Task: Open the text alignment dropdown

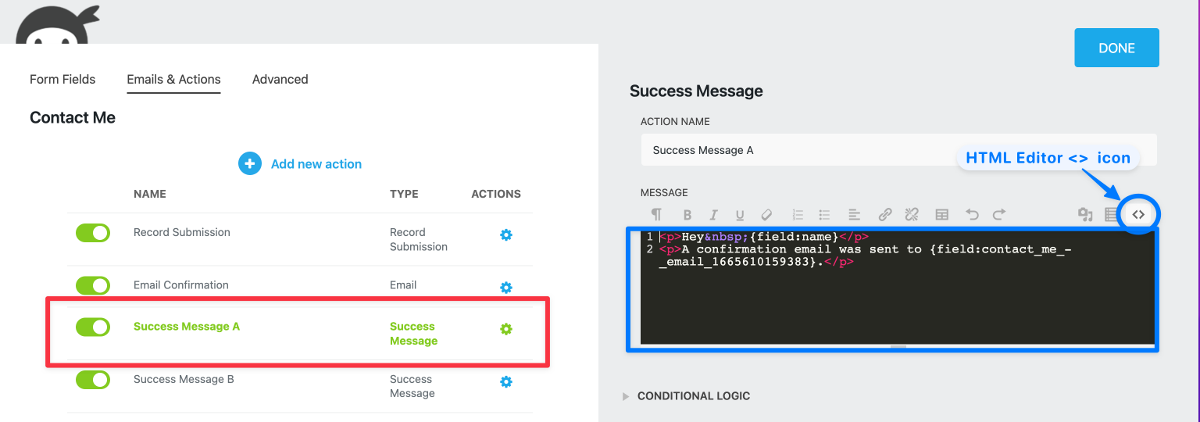Action: (854, 214)
